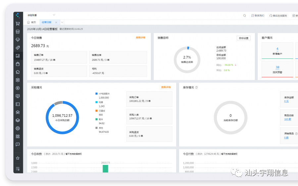
Task: Click the layers stack sidebar icon
Action: coord(18,120)
